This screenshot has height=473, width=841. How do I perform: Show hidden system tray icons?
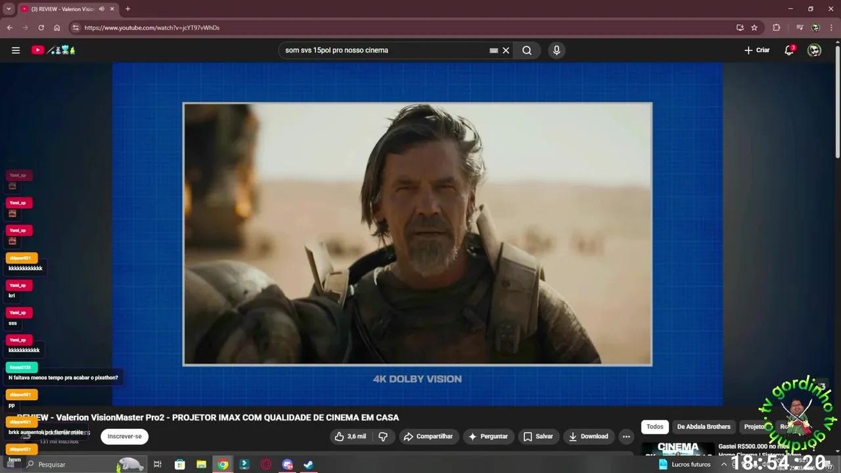(x=723, y=464)
